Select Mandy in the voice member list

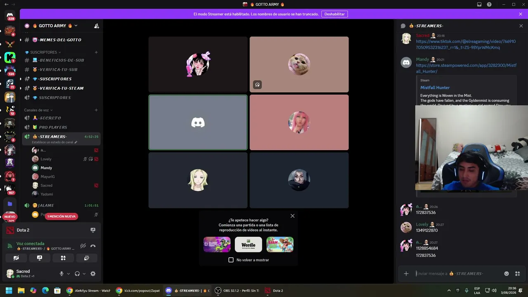pyautogui.click(x=65, y=168)
